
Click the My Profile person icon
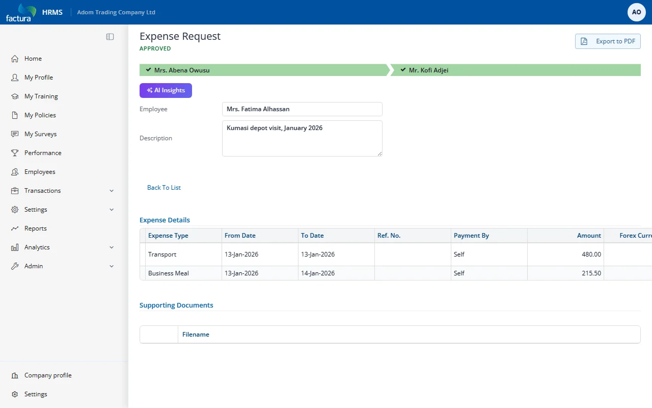15,78
